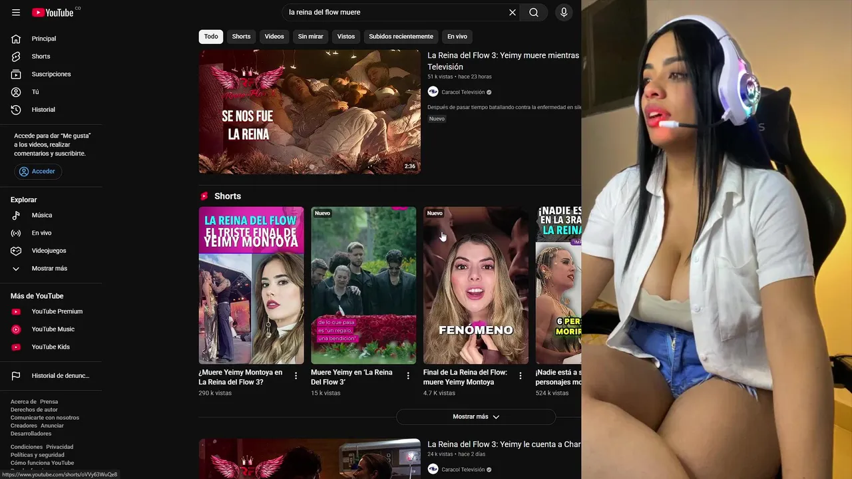Open options for 'Final de La Reina del Flow' short
Viewport: 852px width, 479px height.
(x=521, y=376)
